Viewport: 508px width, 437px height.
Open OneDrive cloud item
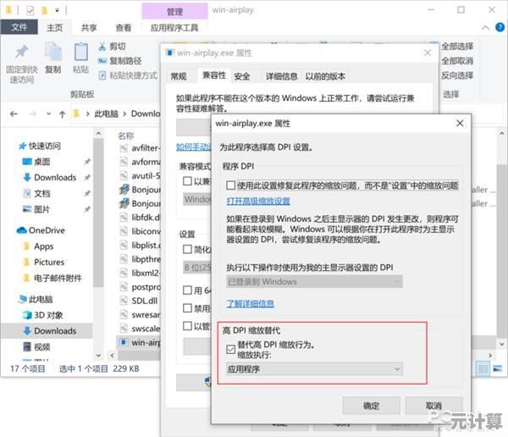pyautogui.click(x=41, y=230)
